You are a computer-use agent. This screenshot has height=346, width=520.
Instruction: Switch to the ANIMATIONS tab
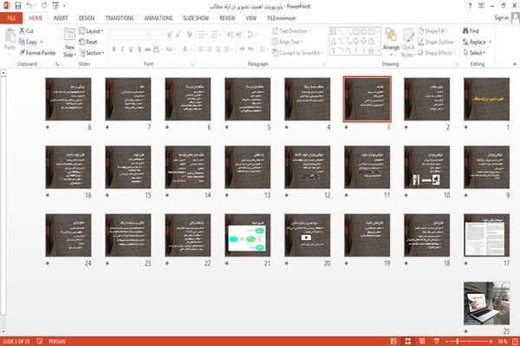tap(159, 18)
